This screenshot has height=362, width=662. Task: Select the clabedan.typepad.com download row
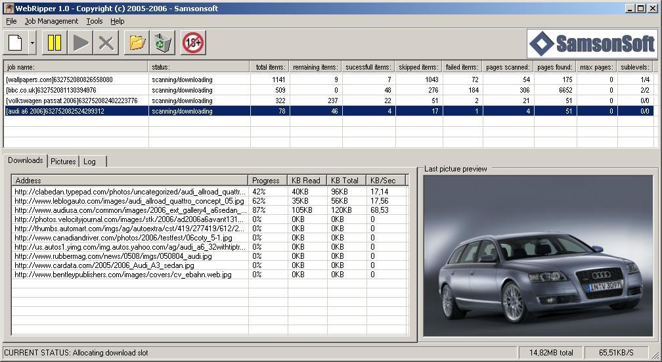(x=210, y=191)
